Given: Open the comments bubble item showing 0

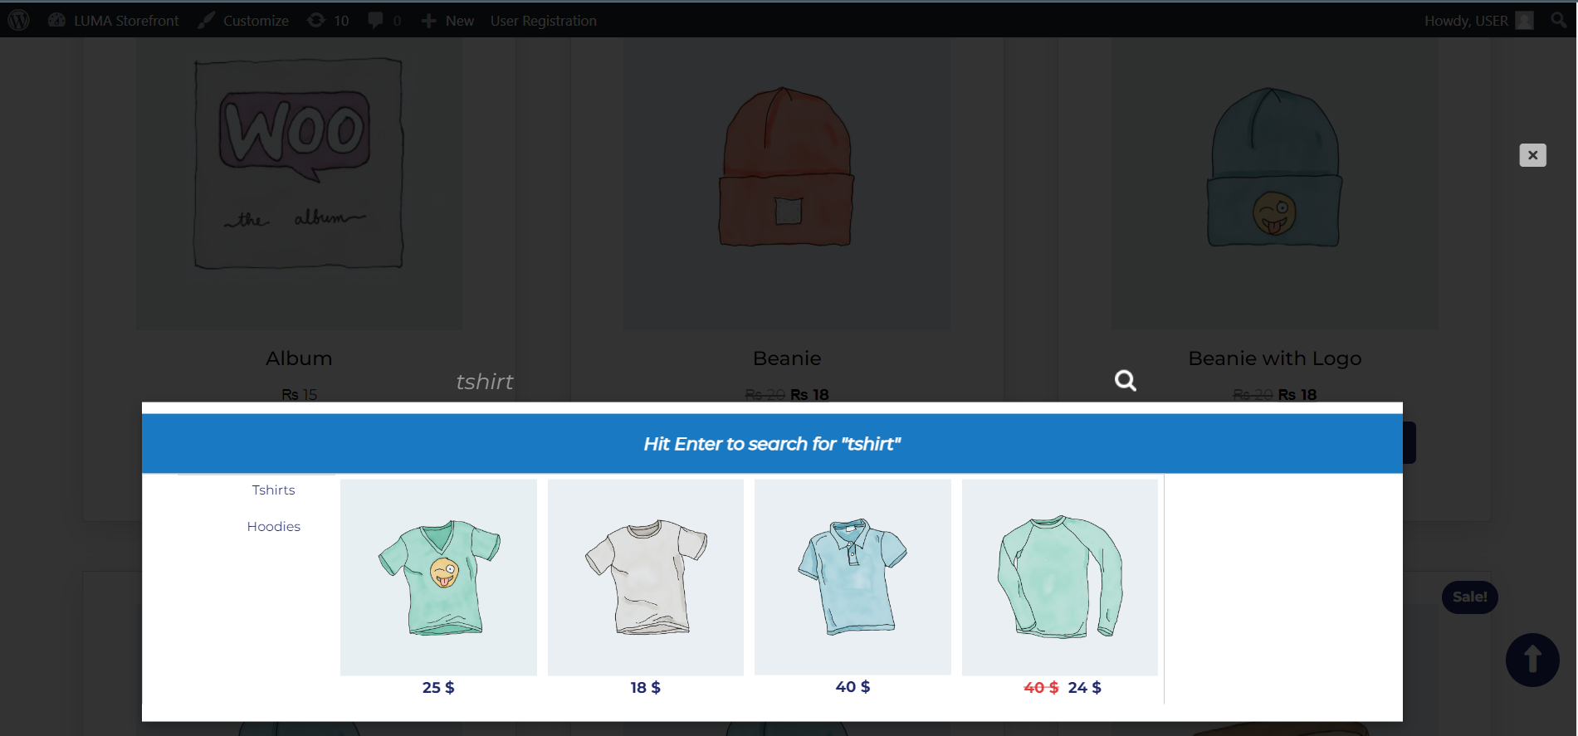Looking at the screenshot, I should (x=385, y=21).
